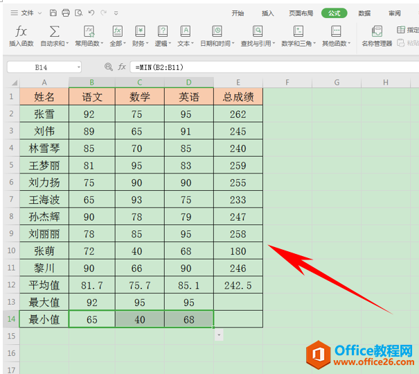Open the Text functions icon
Viewport: 419px width, 374px height.
click(185, 31)
